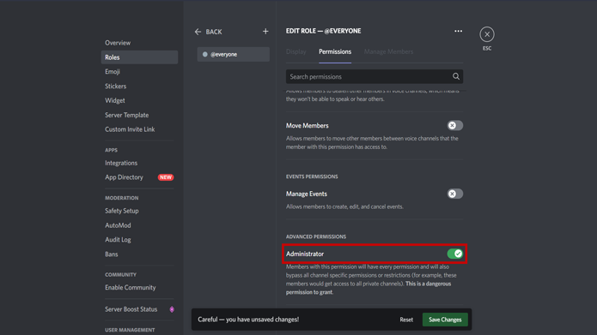Click the NEW badge beside App Directory
The image size is (597, 335).
point(166,177)
